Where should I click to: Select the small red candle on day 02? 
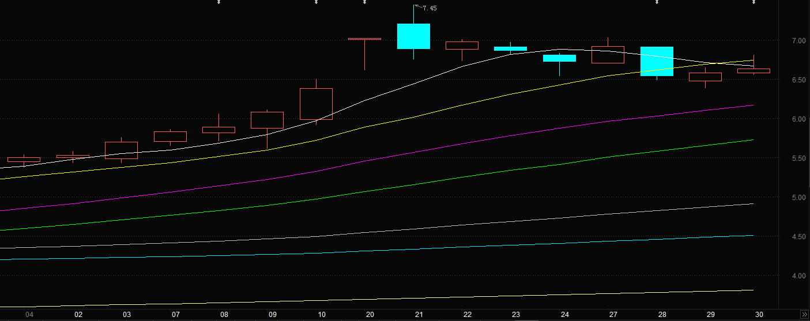[x=73, y=156]
